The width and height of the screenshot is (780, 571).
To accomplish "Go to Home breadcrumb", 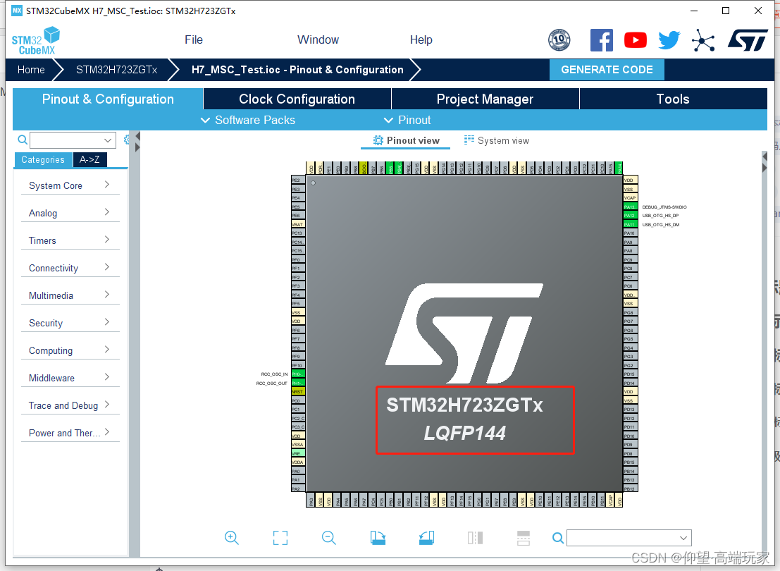I will pos(31,70).
